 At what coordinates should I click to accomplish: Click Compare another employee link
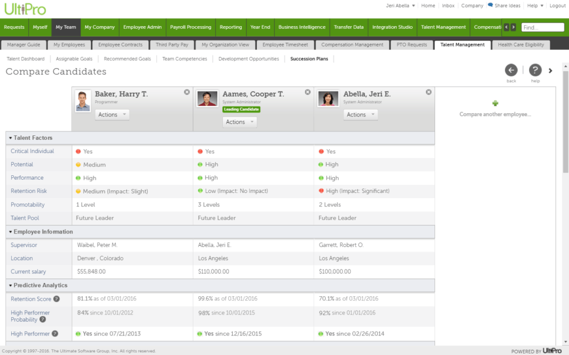[495, 114]
